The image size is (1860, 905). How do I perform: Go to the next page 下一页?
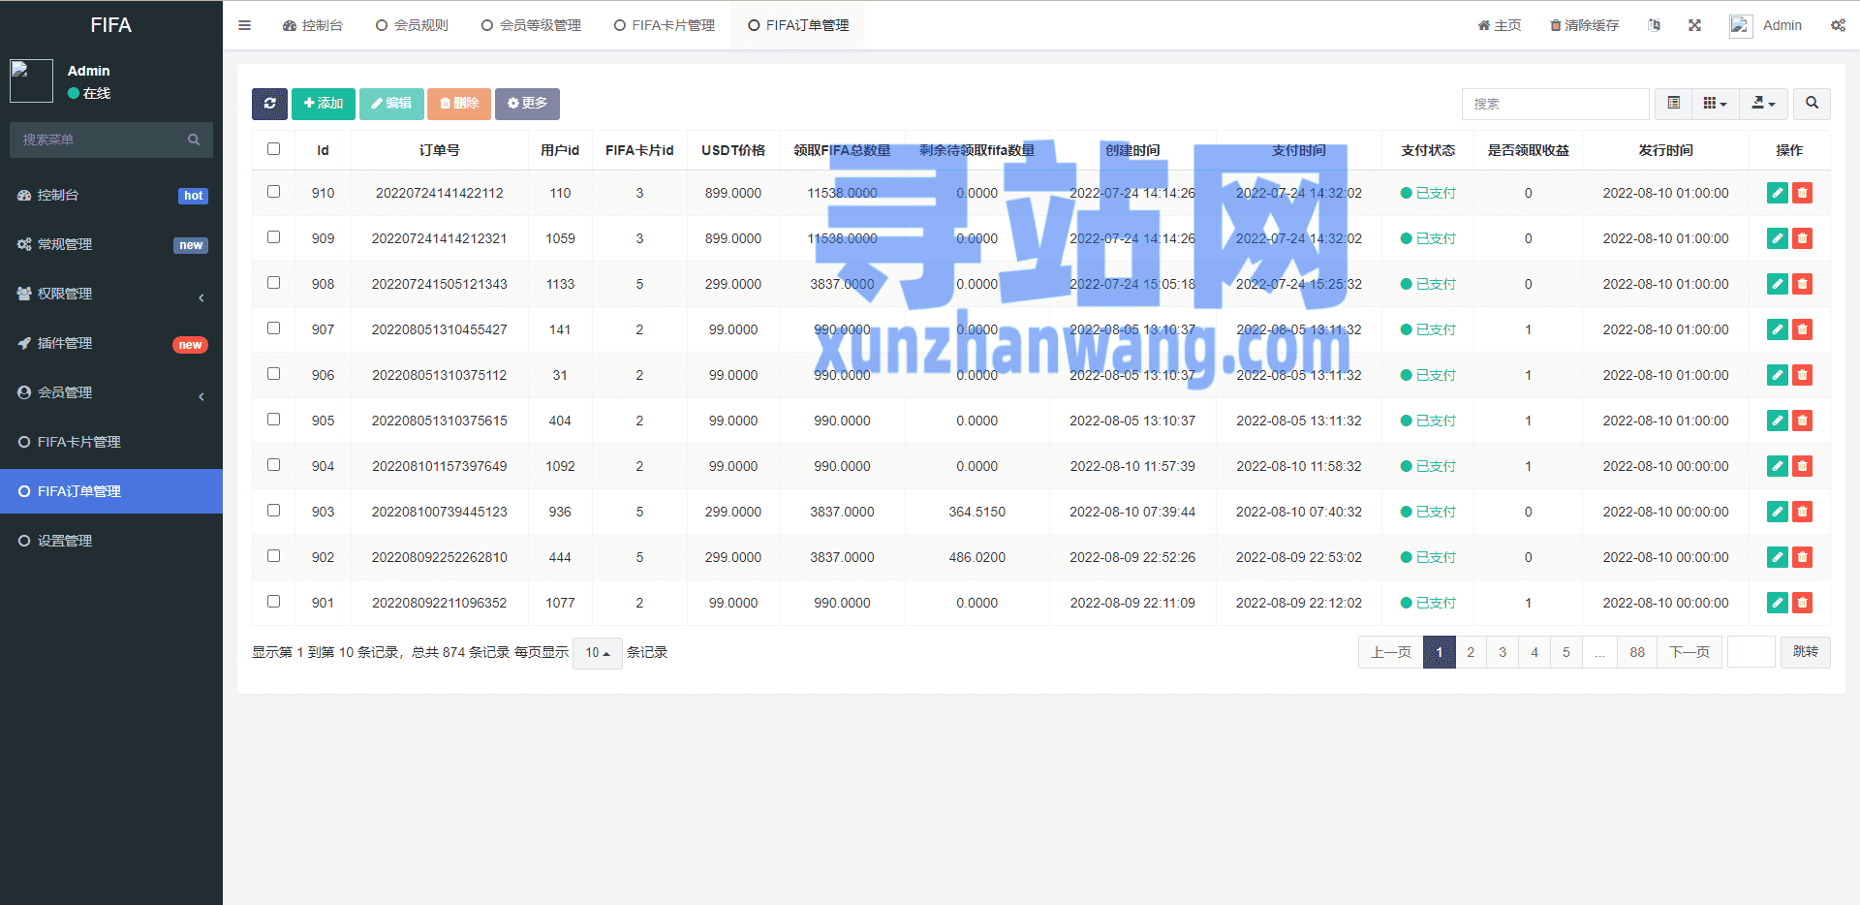(1689, 652)
